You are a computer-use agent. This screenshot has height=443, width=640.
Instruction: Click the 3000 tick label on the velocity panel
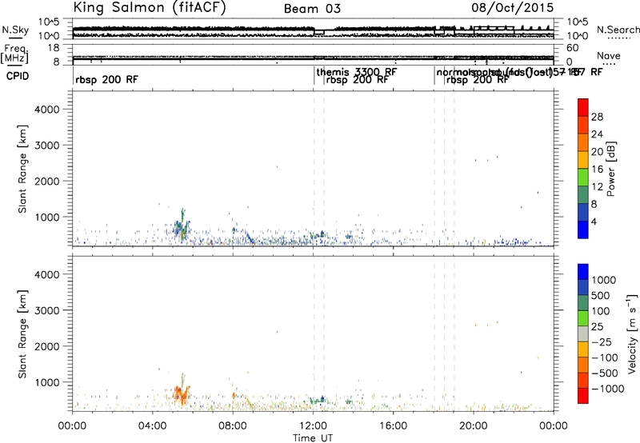click(x=46, y=310)
